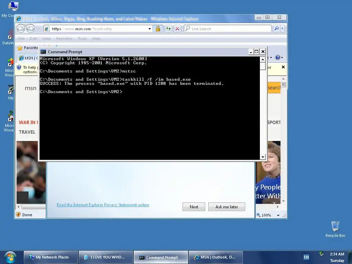
Task: Open the zoom level dropdown arrow
Action: [x=278, y=215]
